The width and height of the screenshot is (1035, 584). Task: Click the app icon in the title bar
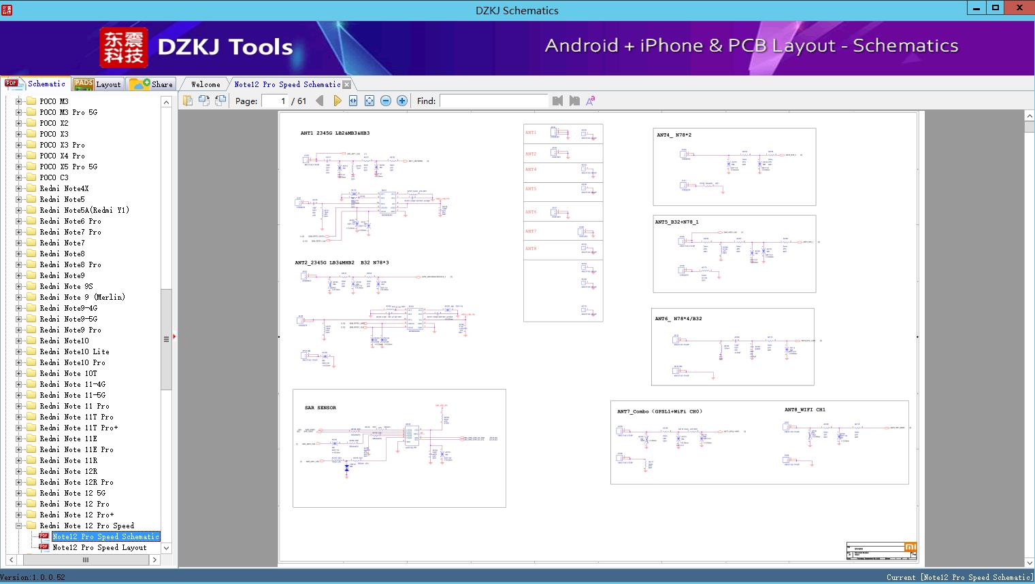tap(7, 10)
